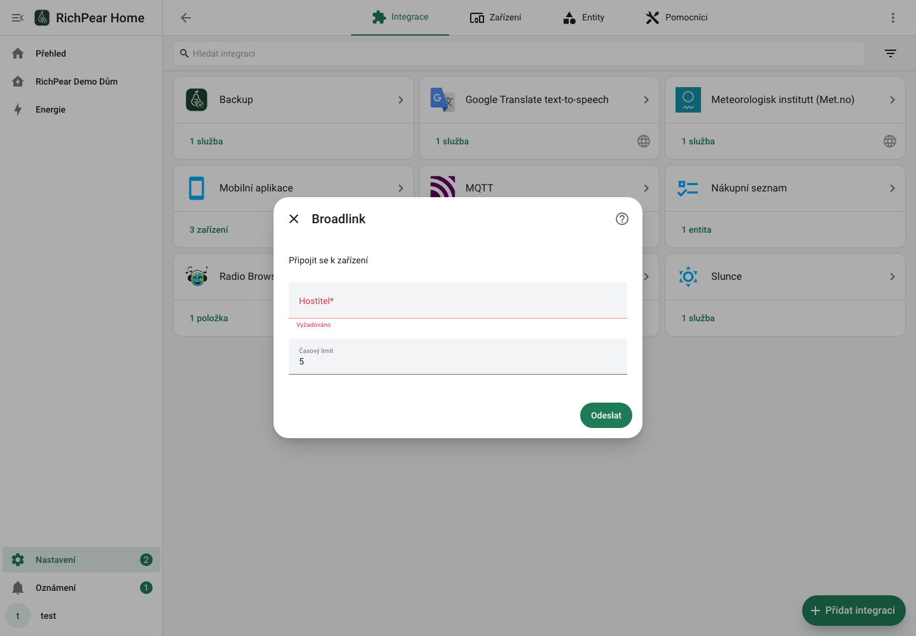Open the 1 služba link under Backup
Image resolution: width=916 pixels, height=636 pixels.
[206, 141]
